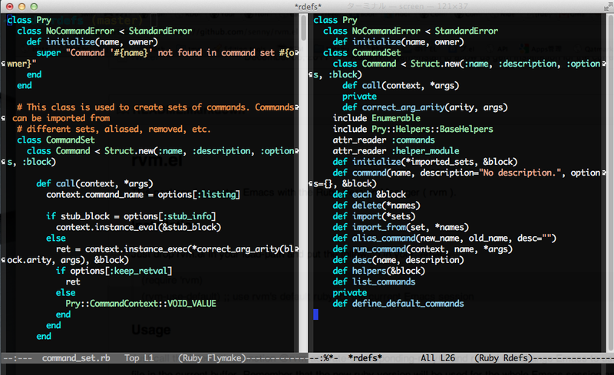Click 'class Pry' in the rdefs pane

pyautogui.click(x=335, y=20)
